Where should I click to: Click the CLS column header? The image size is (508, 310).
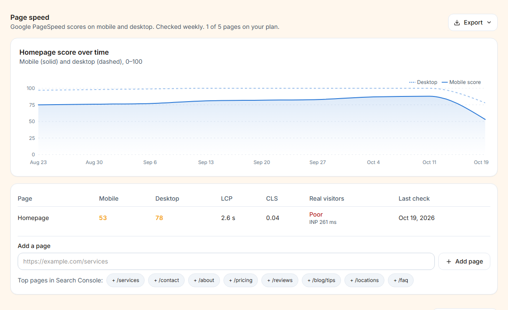[272, 198]
